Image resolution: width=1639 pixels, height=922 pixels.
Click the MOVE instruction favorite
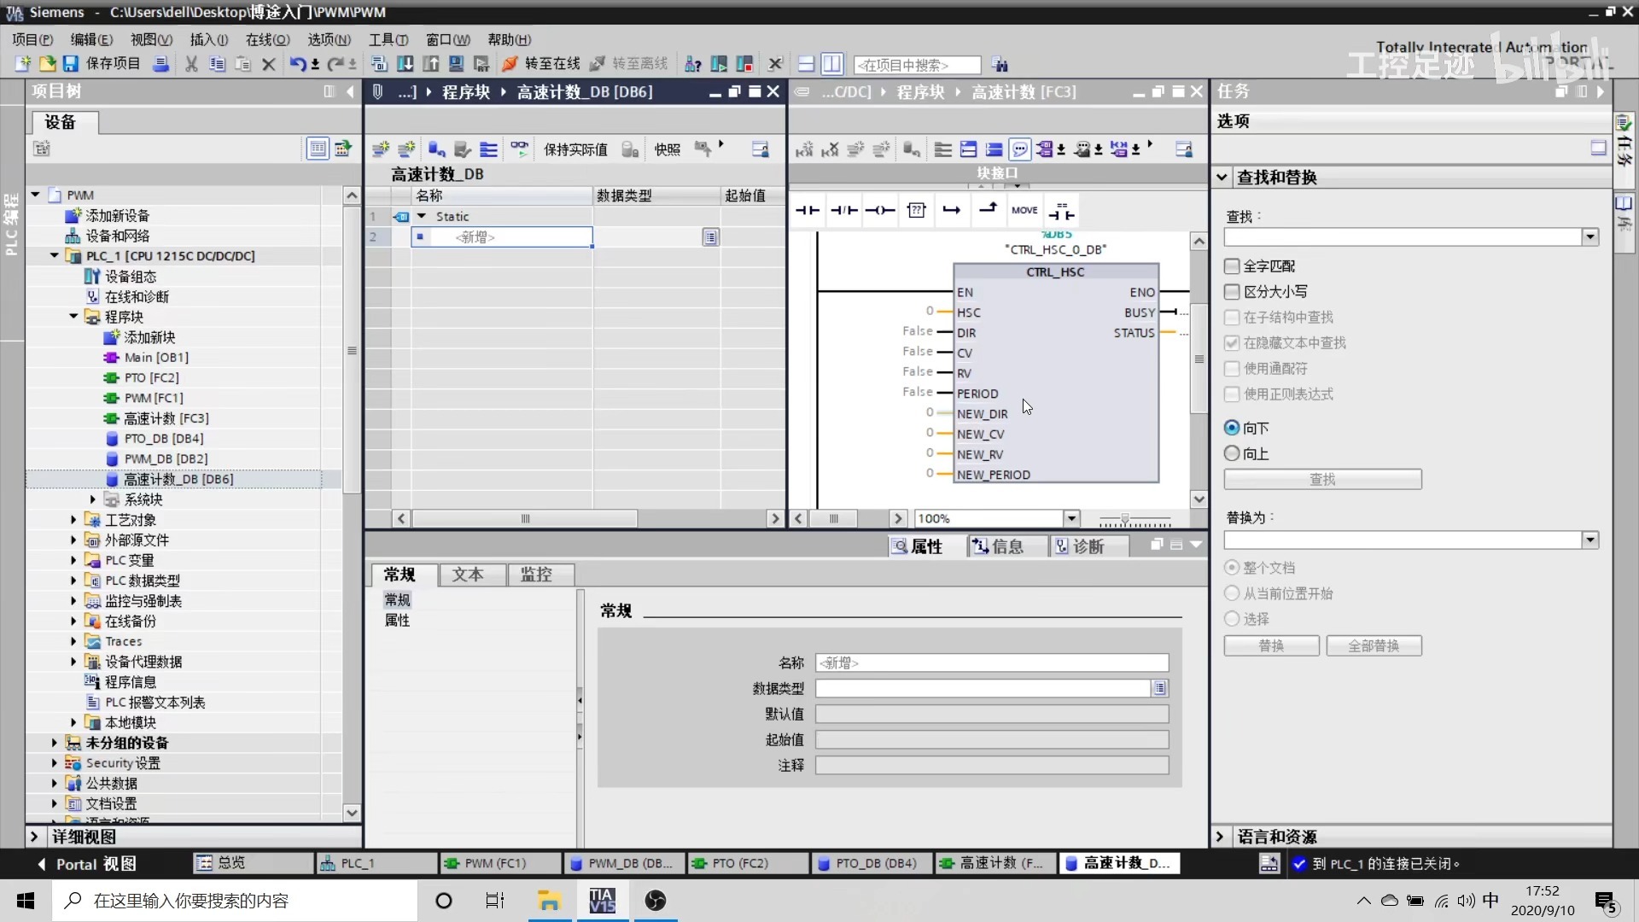coord(1024,210)
